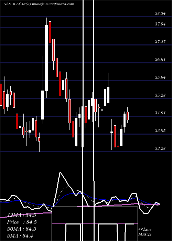Select the 35.94 price level label
This screenshot has height=241, width=172.
pyautogui.click(x=160, y=77)
